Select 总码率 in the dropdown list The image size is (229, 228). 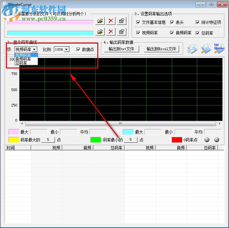[x=26, y=63]
